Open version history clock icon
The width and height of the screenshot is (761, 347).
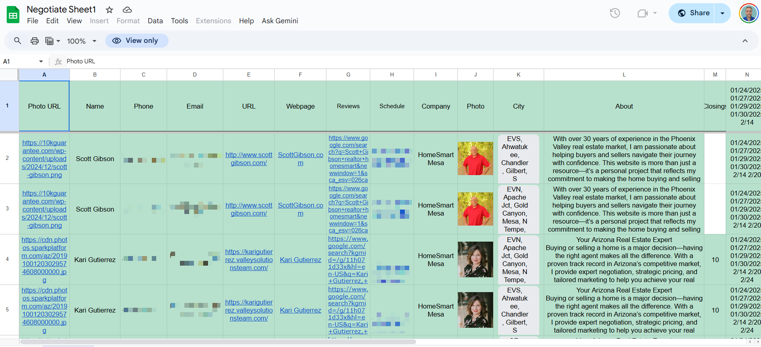coord(614,13)
